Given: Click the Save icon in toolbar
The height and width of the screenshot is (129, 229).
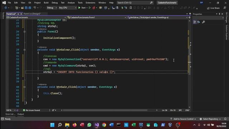Looking at the screenshot, I should pyautogui.click(x=26, y=8).
